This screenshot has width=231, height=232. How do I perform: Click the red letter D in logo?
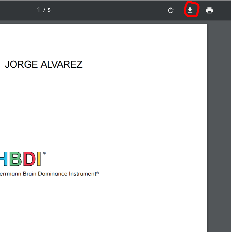(29, 159)
